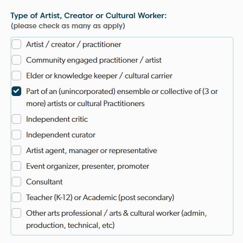Click 'Event organizer, presenter, promoter' label text

(x=87, y=166)
